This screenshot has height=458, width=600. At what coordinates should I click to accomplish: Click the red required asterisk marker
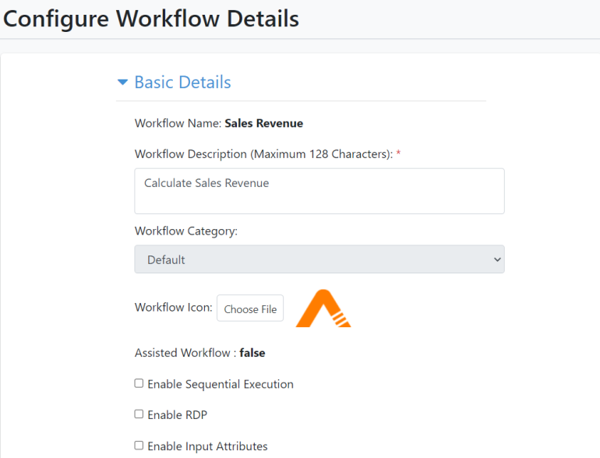[x=398, y=153]
